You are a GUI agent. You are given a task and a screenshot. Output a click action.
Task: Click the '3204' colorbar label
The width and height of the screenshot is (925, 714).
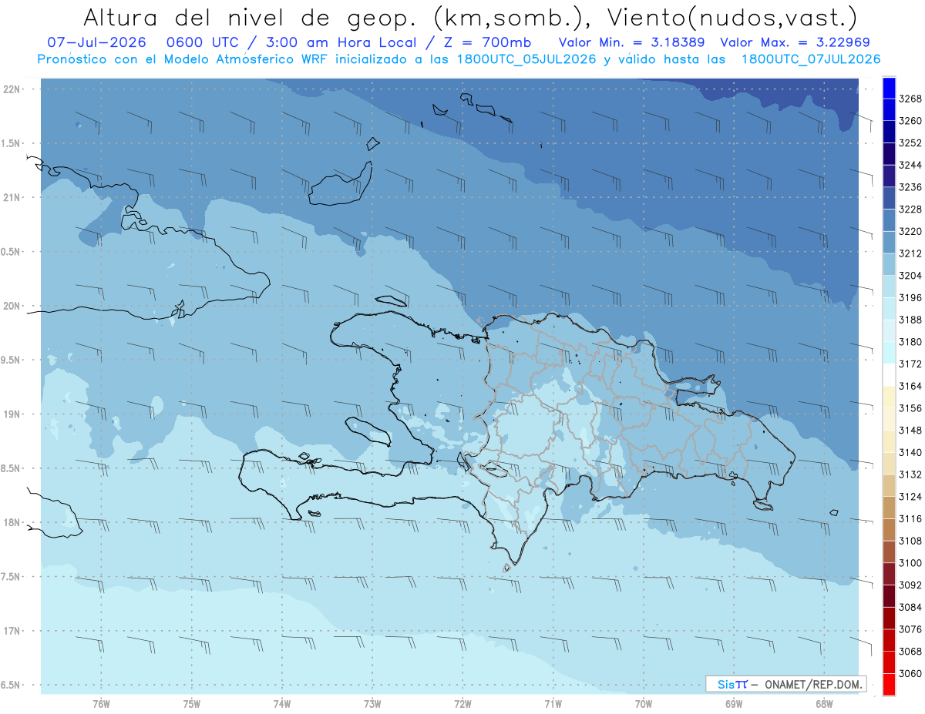pos(910,276)
